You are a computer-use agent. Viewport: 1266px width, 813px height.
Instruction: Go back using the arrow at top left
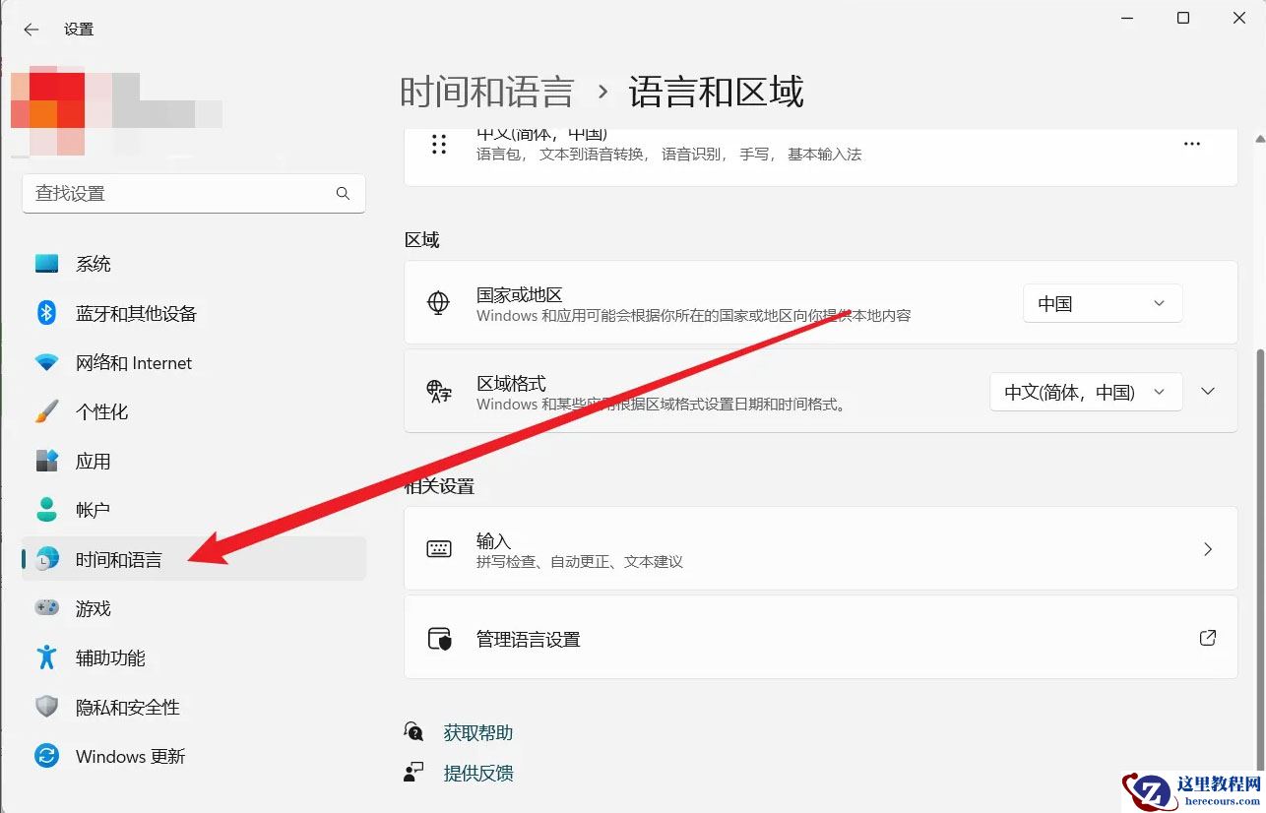[x=31, y=29]
